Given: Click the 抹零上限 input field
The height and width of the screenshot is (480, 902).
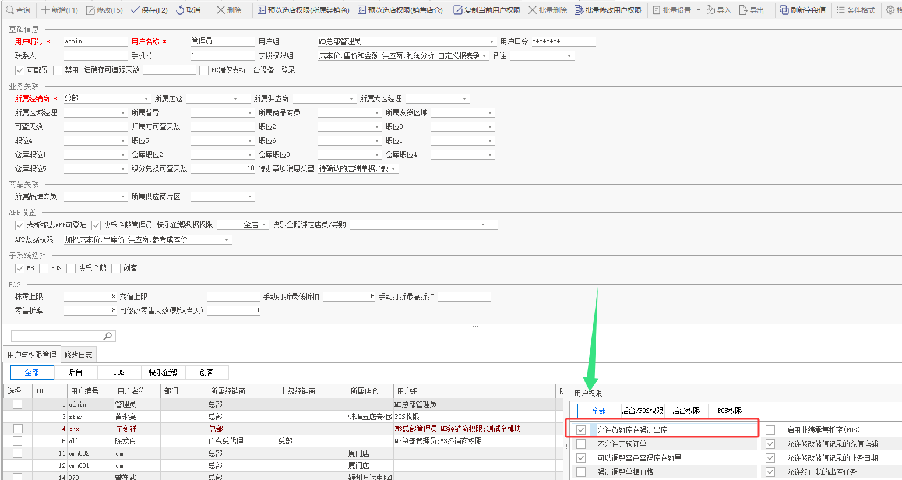Looking at the screenshot, I should pos(90,297).
